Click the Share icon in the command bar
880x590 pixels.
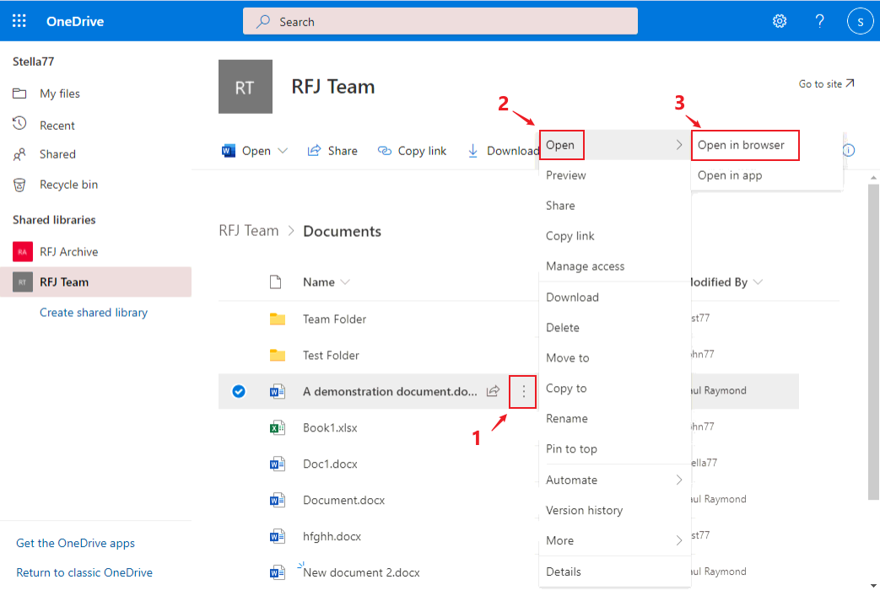coord(314,150)
